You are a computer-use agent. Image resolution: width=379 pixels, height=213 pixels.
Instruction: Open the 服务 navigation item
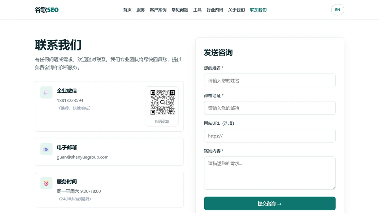(141, 10)
